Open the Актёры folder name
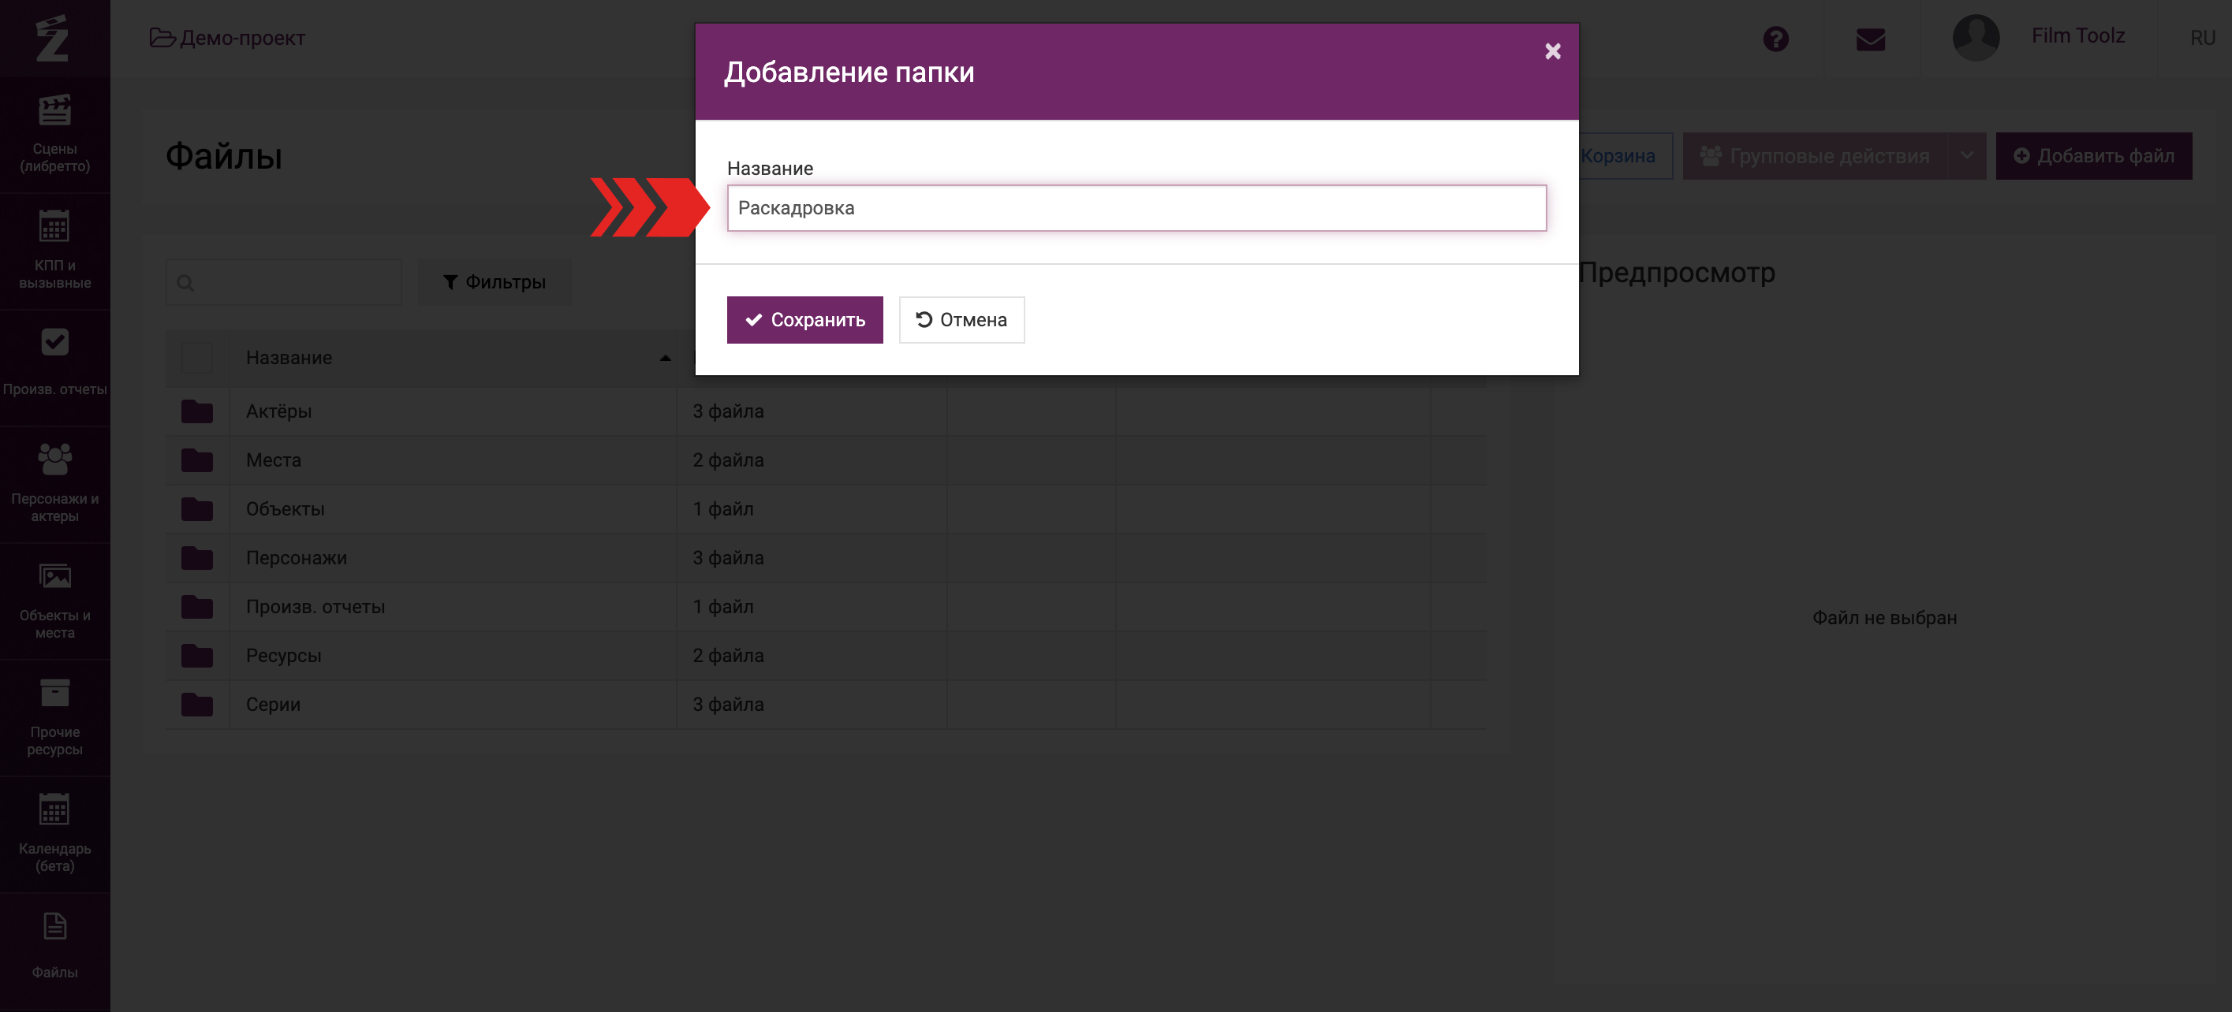Screen dimensions: 2232x1012 point(278,411)
